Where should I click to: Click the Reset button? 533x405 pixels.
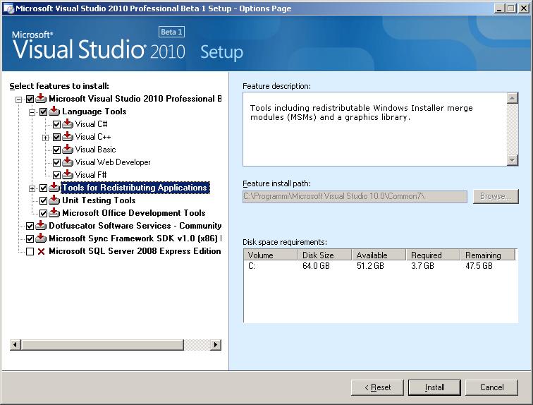tap(377, 387)
